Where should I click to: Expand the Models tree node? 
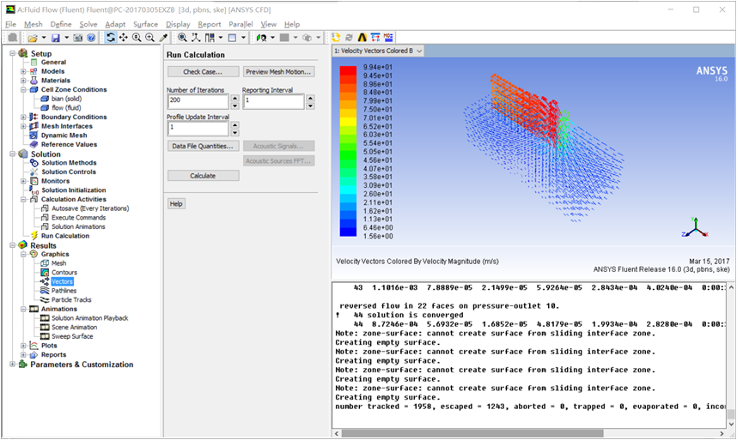pyautogui.click(x=23, y=71)
